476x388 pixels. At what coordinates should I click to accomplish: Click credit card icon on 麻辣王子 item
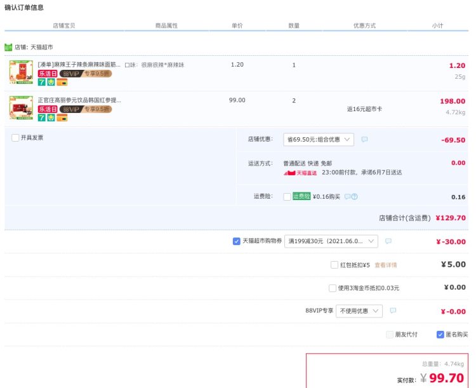62,82
